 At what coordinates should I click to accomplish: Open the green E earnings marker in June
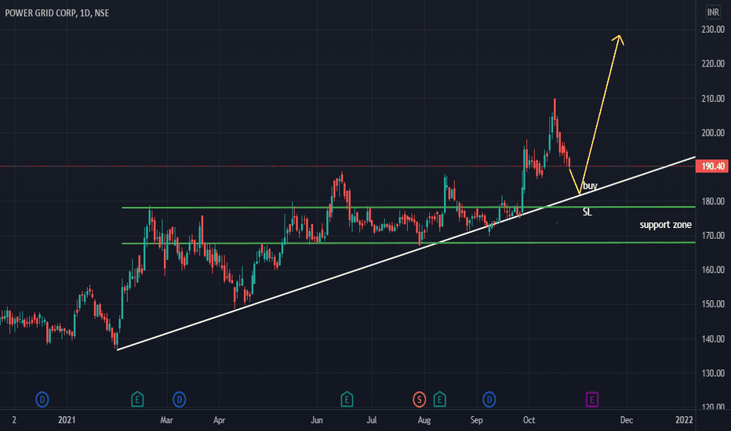[347, 400]
